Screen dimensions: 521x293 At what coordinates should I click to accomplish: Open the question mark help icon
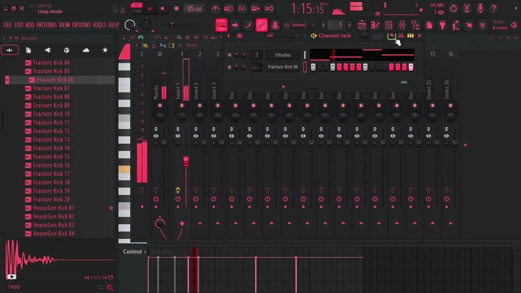[494, 8]
